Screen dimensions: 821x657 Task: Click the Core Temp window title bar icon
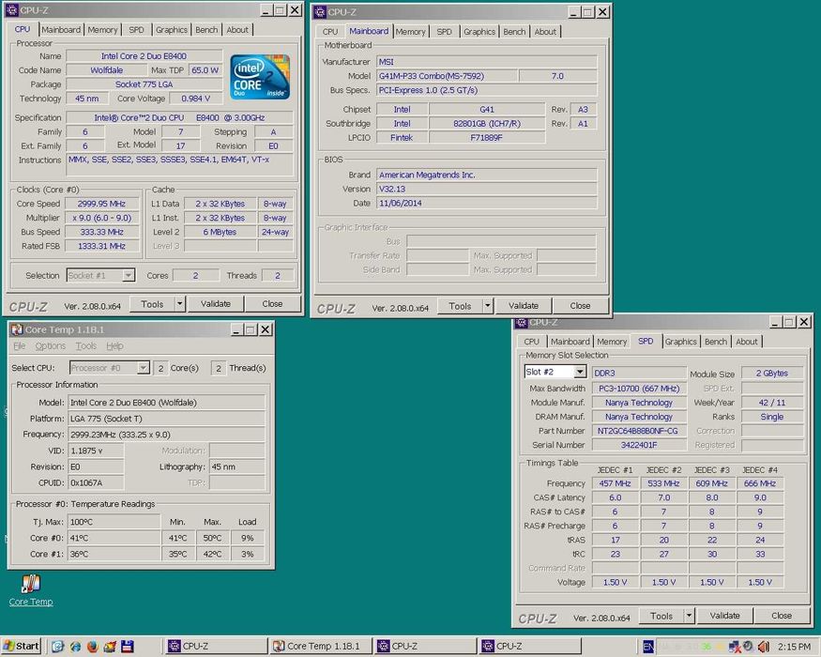17,329
